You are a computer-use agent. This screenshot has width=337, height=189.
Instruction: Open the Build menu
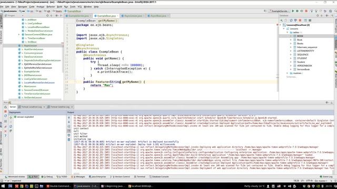tap(60, 7)
